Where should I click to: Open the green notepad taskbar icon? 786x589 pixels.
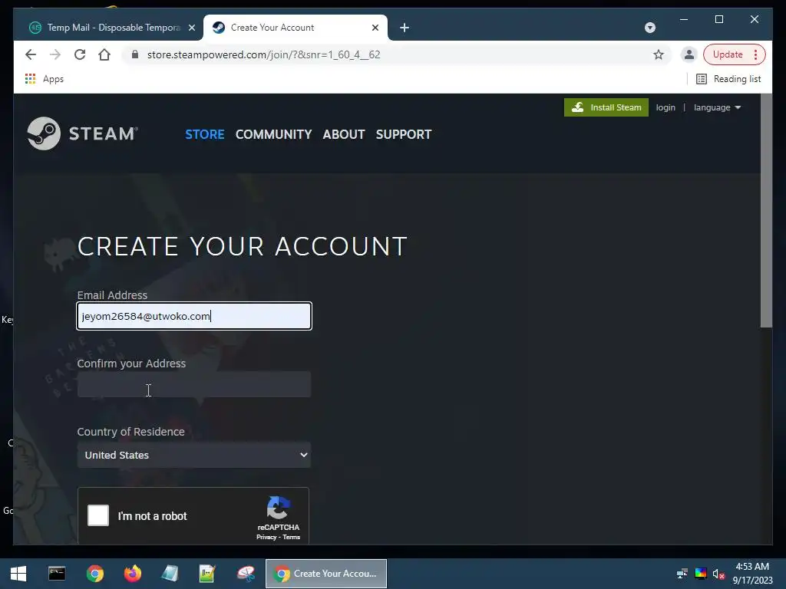(207, 574)
